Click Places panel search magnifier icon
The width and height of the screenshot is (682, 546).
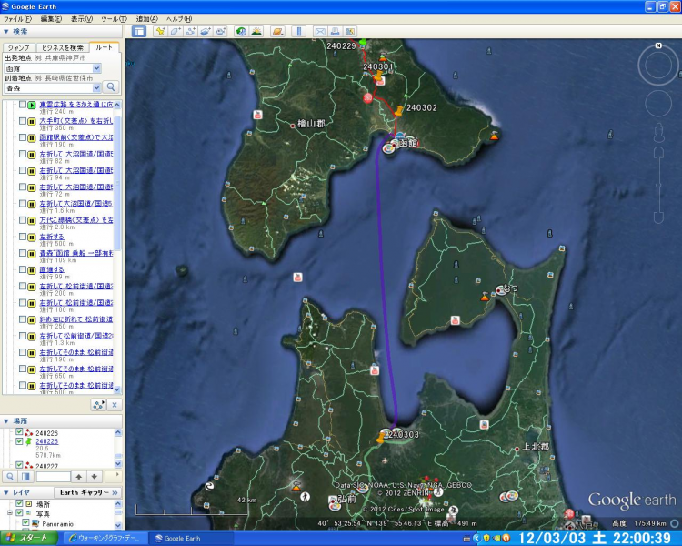(x=10, y=477)
